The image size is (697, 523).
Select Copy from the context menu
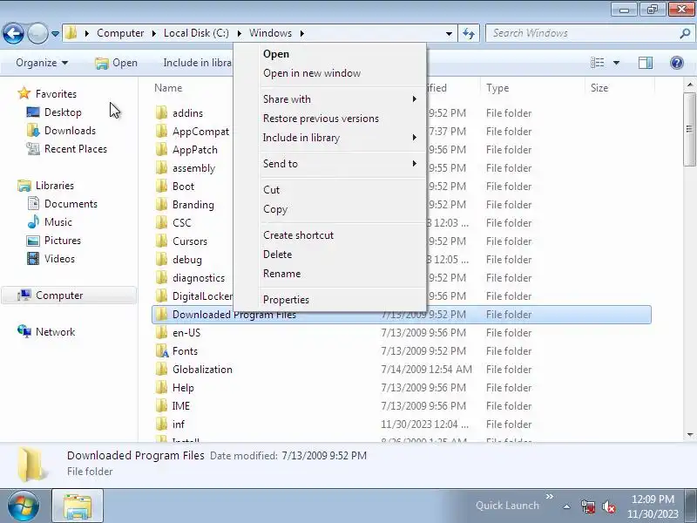(x=330, y=209)
